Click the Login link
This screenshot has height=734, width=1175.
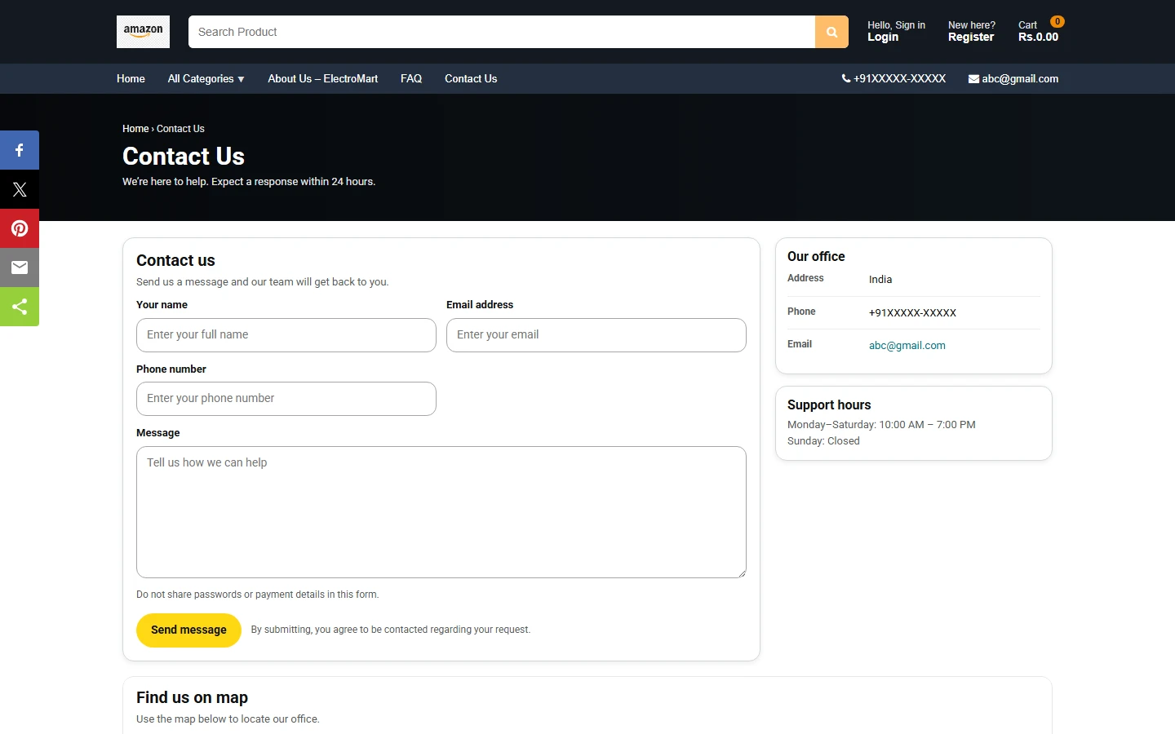point(883,37)
